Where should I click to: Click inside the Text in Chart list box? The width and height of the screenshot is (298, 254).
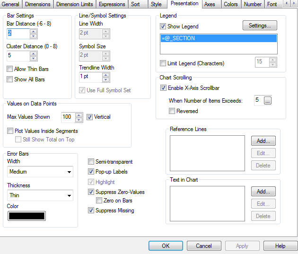(207, 203)
